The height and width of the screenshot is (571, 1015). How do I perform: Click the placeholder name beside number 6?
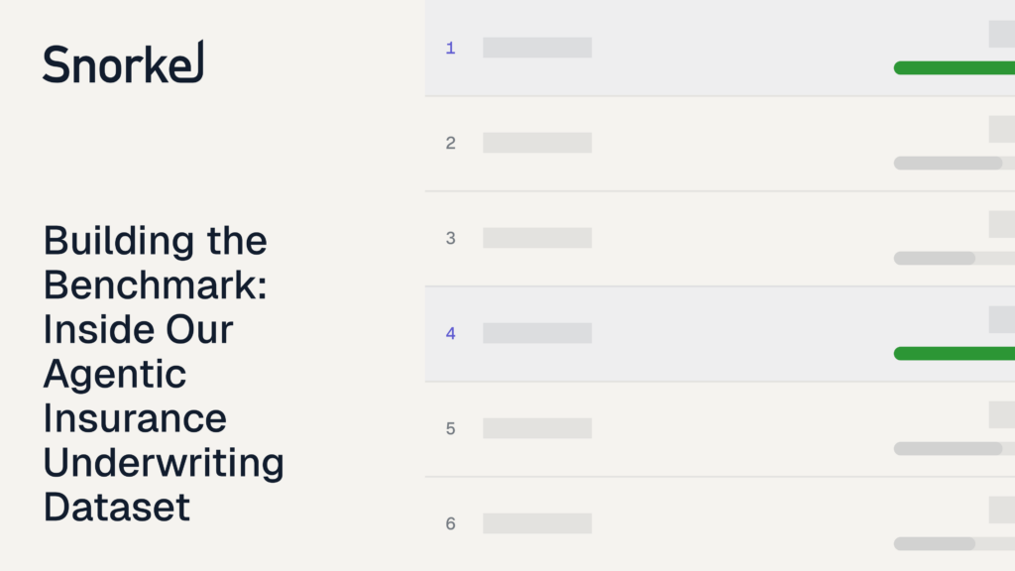537,523
